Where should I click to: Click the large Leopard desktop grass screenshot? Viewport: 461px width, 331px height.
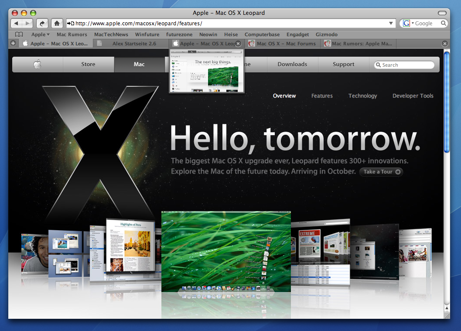(226, 252)
